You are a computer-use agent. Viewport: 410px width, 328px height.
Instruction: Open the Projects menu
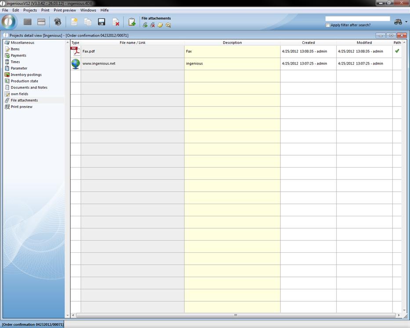30,10
